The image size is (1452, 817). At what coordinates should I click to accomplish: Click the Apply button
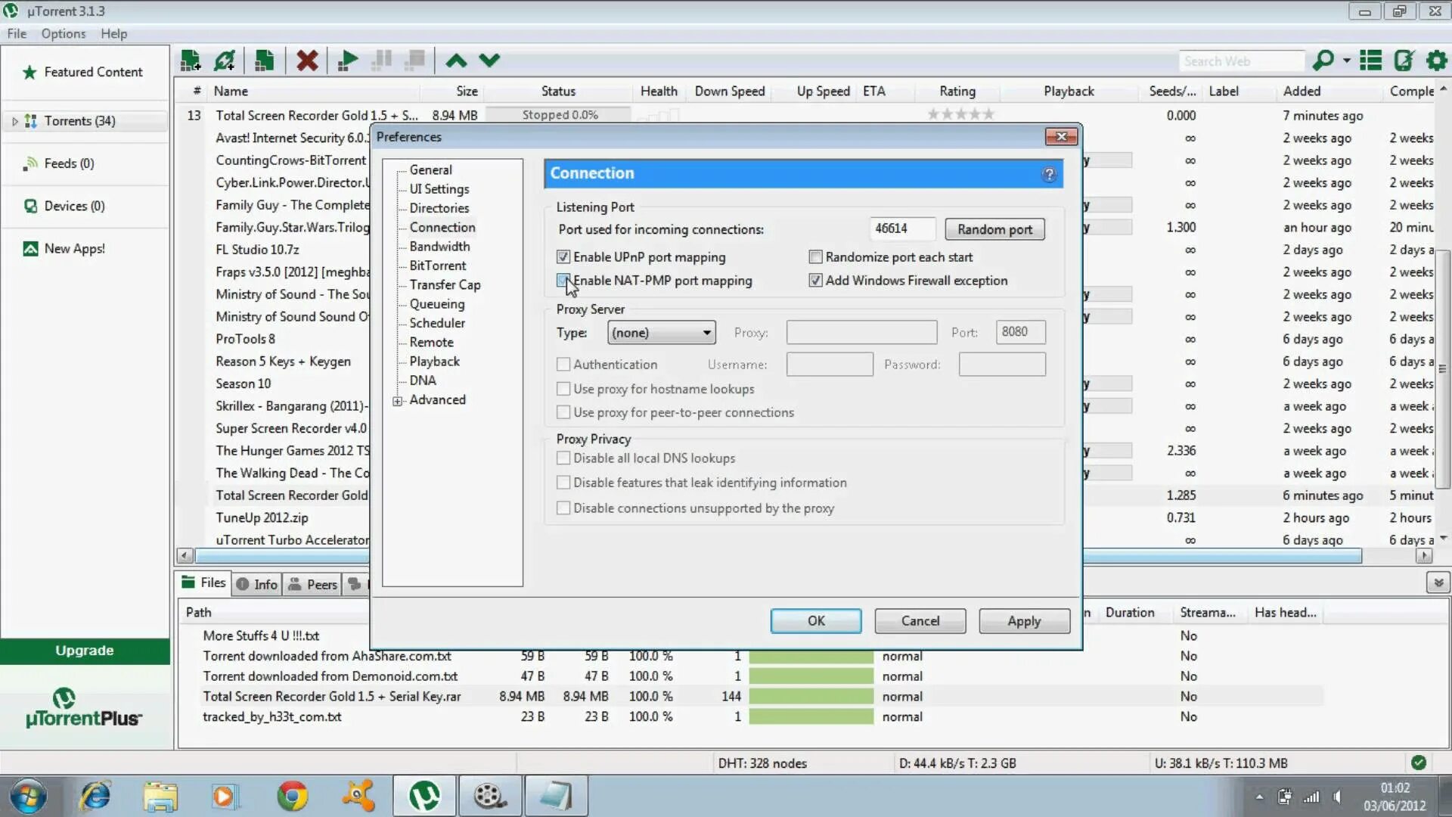[x=1024, y=620]
